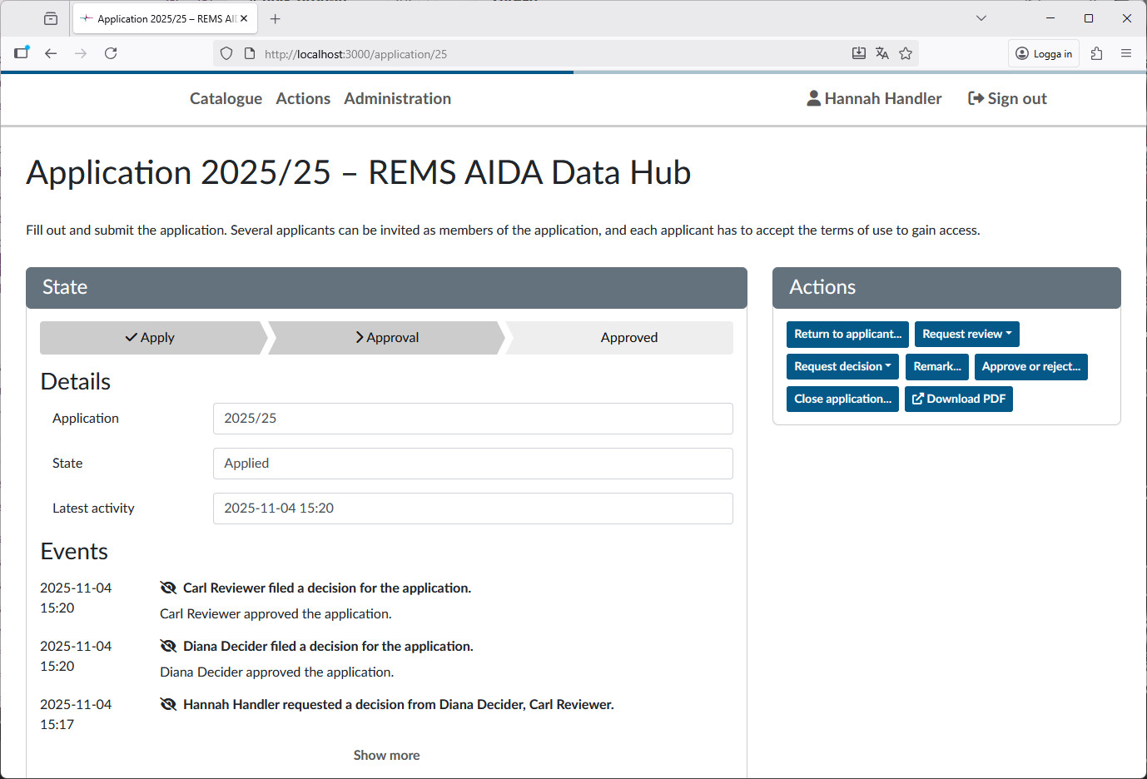Click the Return to applicant button

pyautogui.click(x=847, y=334)
